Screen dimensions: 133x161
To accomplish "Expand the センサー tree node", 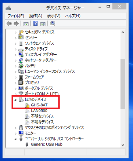I will pyautogui.click(x=15, y=38).
